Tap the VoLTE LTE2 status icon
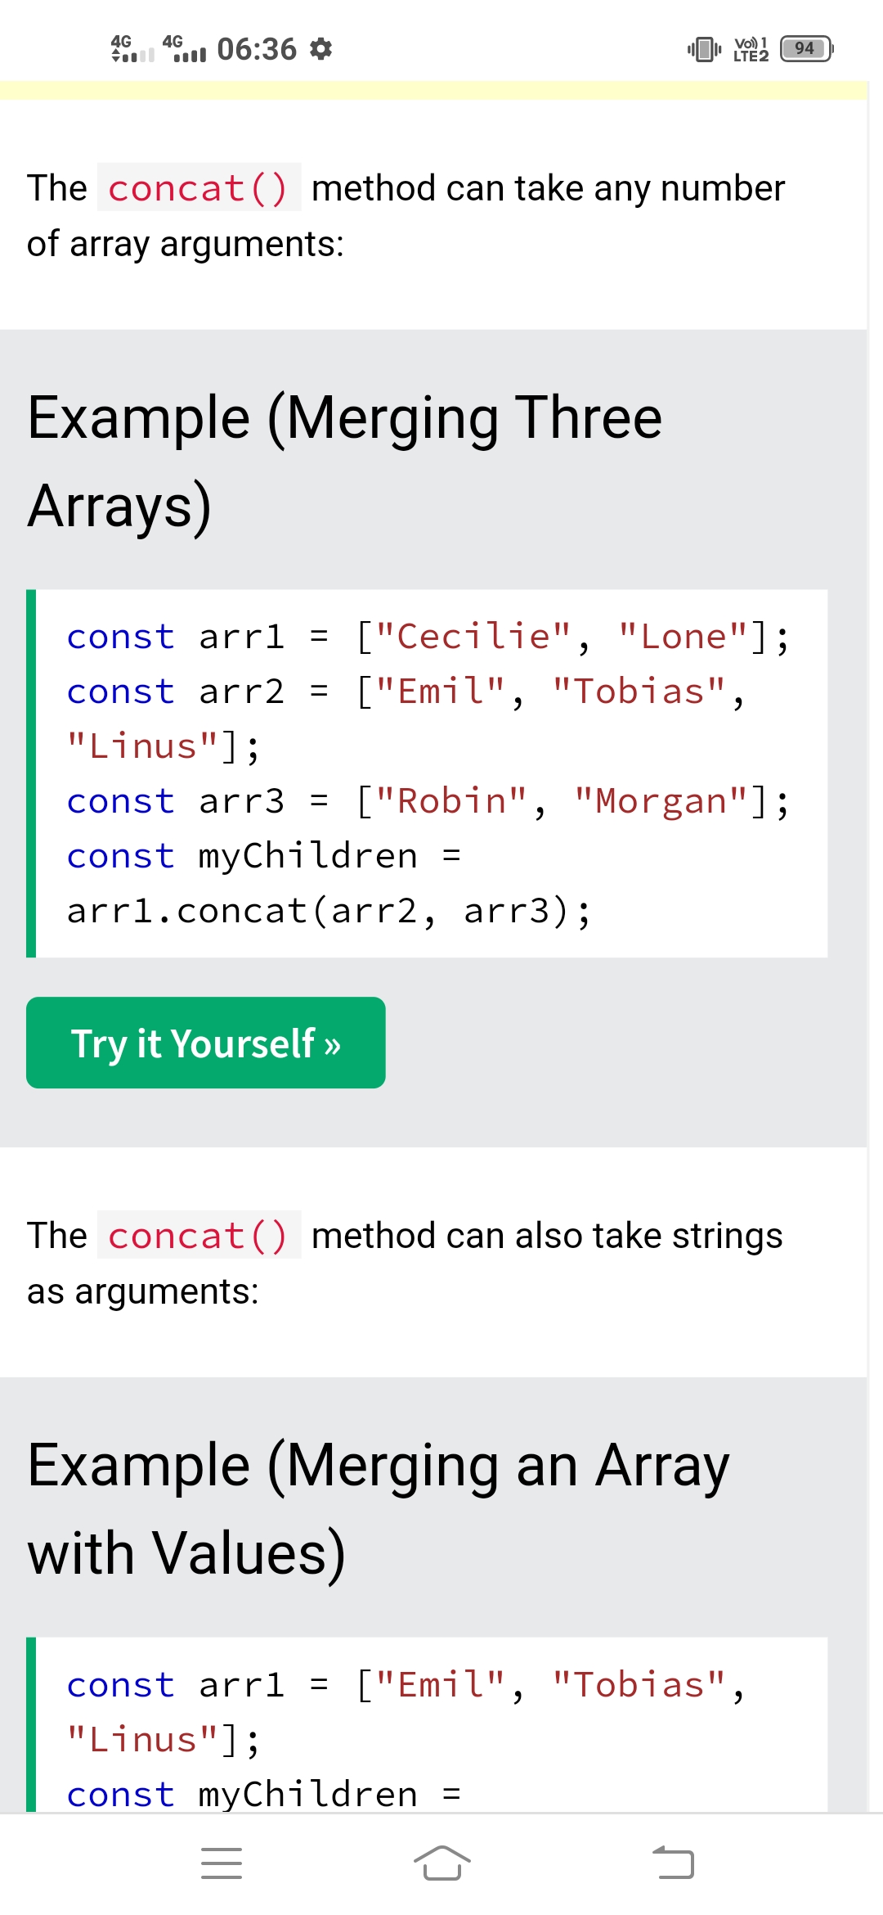Viewport: 883px width, 1915px height. click(751, 49)
